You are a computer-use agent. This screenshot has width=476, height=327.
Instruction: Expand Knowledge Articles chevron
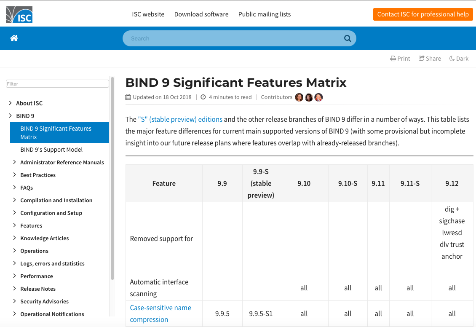[14, 238]
